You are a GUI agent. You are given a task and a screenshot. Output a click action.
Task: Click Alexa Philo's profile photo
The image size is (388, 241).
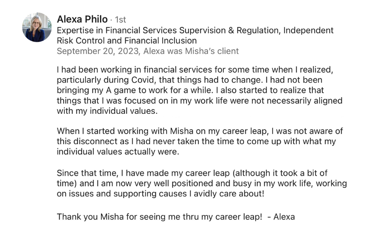(x=37, y=28)
